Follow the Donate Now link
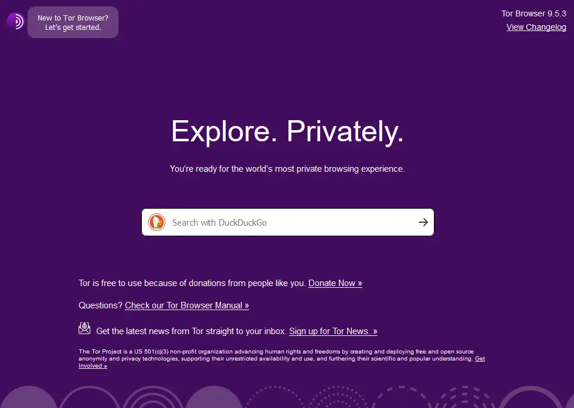The height and width of the screenshot is (408, 574). [x=335, y=283]
